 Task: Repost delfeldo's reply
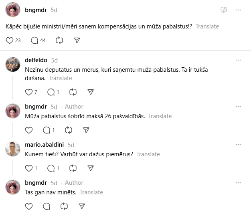73,92
